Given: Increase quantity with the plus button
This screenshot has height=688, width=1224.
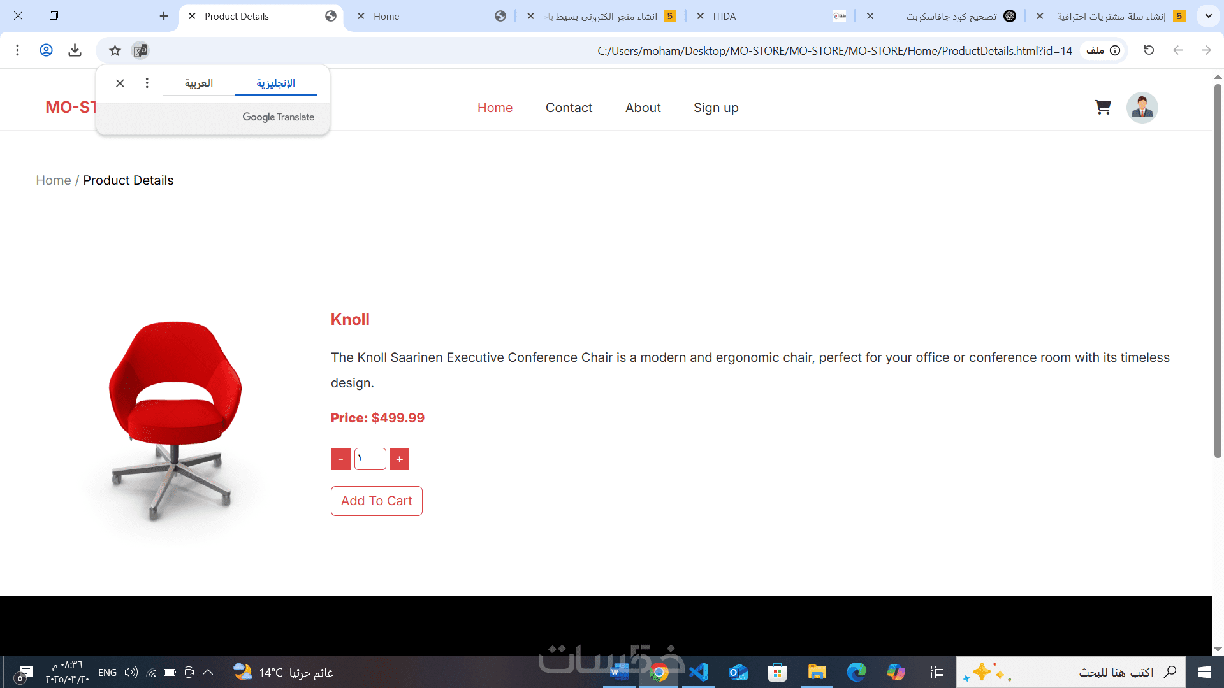Looking at the screenshot, I should (399, 459).
